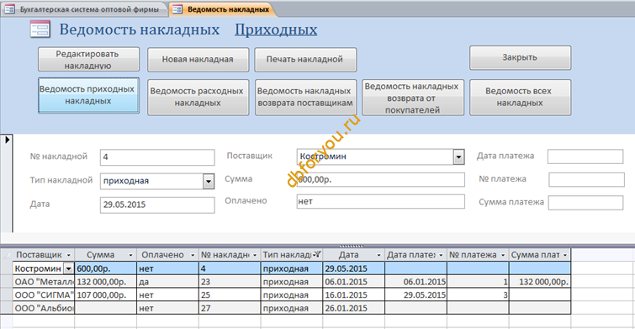Click Печать накладной button
This screenshot has height=329, width=635.
305,60
